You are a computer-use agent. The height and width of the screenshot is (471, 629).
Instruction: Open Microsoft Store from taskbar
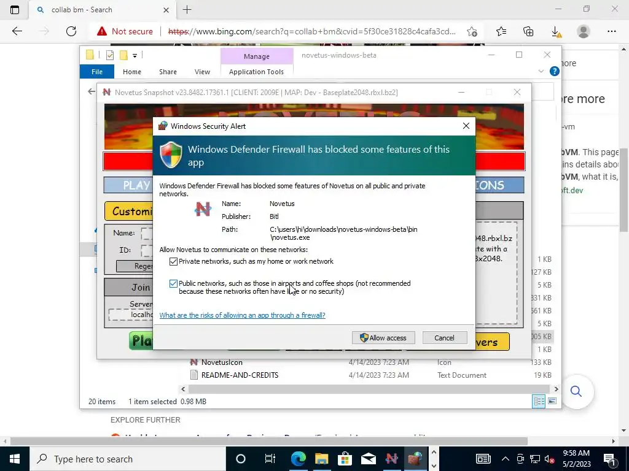345,459
